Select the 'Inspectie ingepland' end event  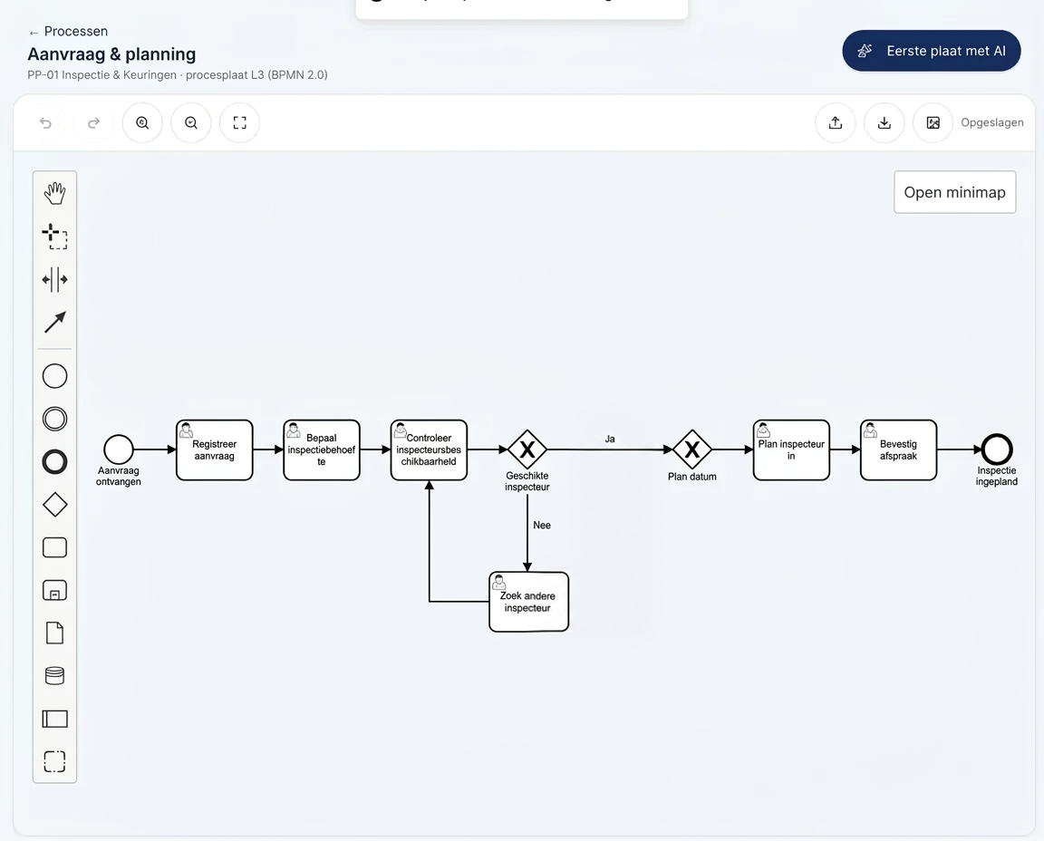tap(997, 449)
